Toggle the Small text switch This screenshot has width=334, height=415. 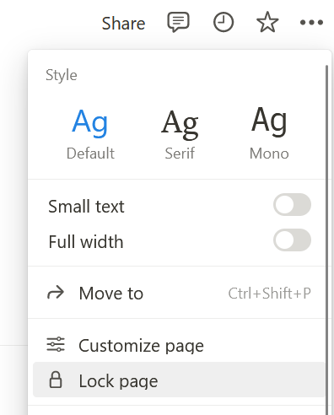tap(292, 205)
